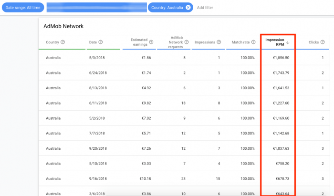Sort by Date column header
This screenshot has height=196, width=334.
tap(93, 42)
